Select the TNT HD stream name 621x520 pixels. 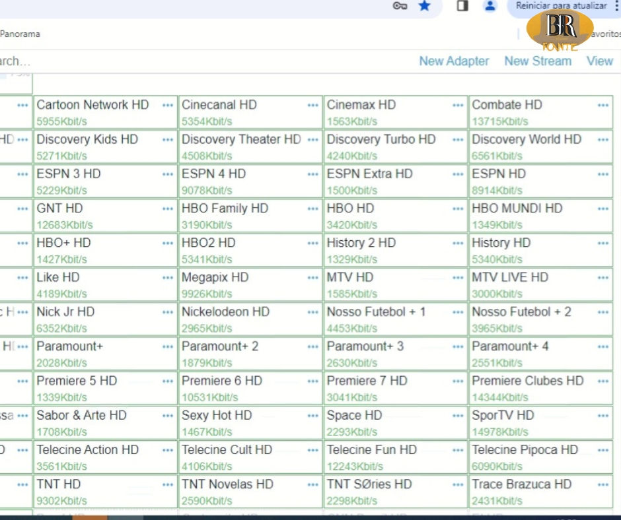point(58,484)
